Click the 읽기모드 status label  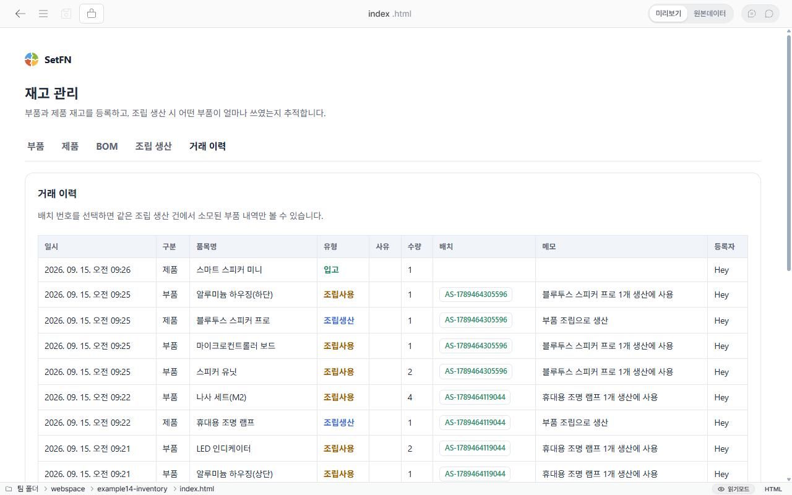[738, 489]
